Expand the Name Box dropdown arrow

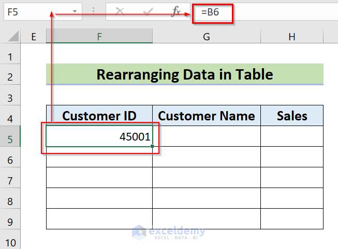(75, 11)
